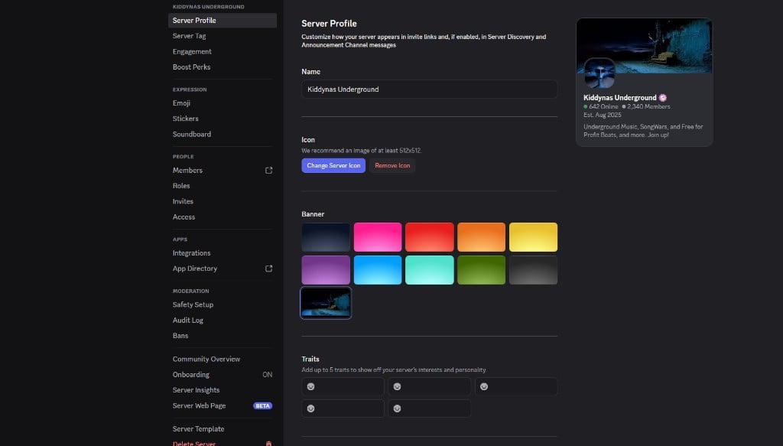
Task: Select the dark navy banner color
Action: pyautogui.click(x=326, y=237)
